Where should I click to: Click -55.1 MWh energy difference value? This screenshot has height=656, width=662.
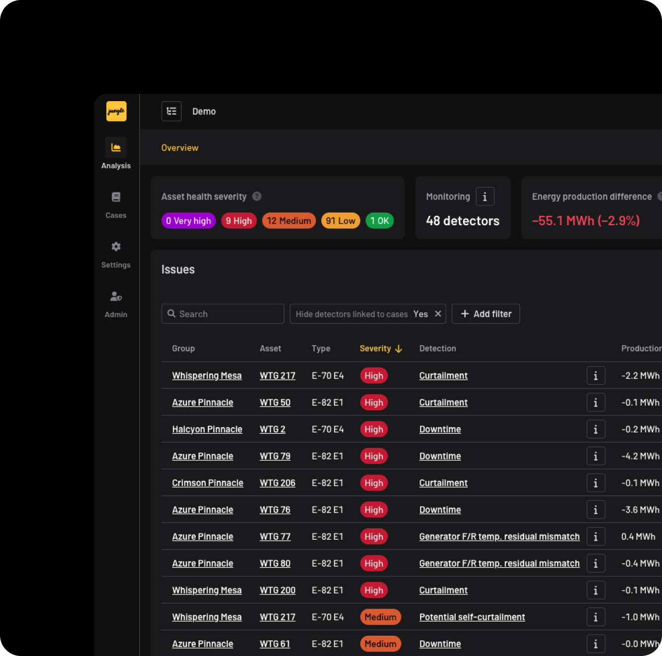(586, 221)
